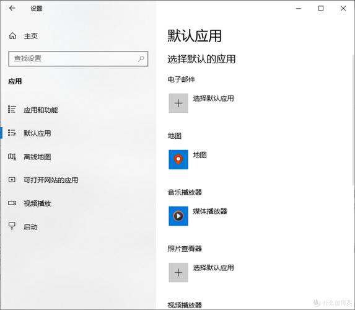Screen dimensions: 355x310
Task: Open 可打开网站的应用 page
Action: [x=51, y=180]
